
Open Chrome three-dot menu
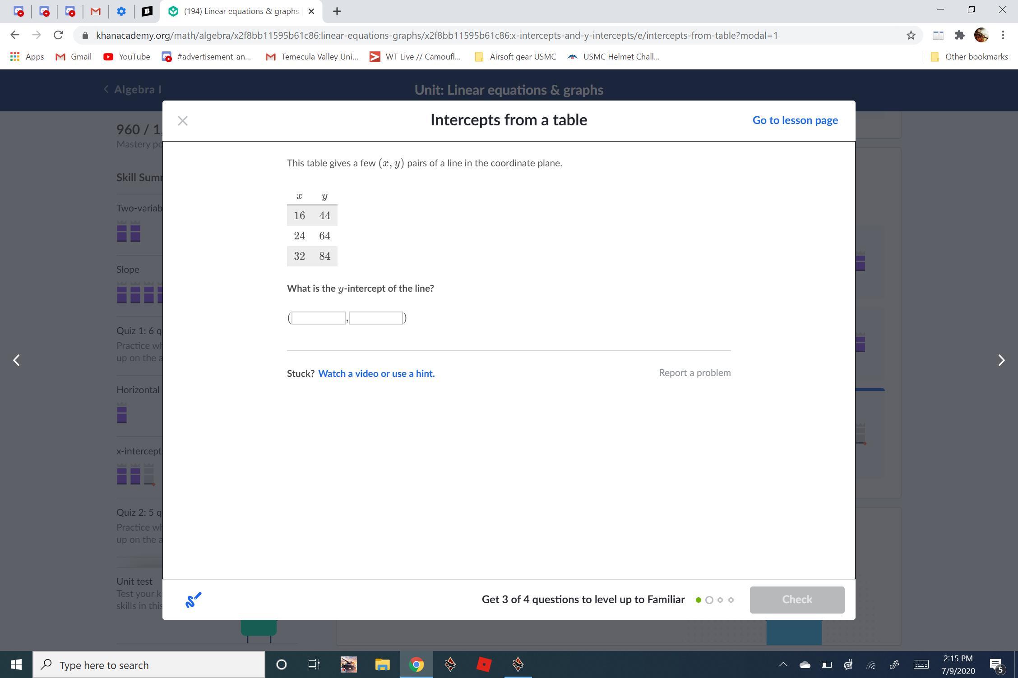point(1003,35)
